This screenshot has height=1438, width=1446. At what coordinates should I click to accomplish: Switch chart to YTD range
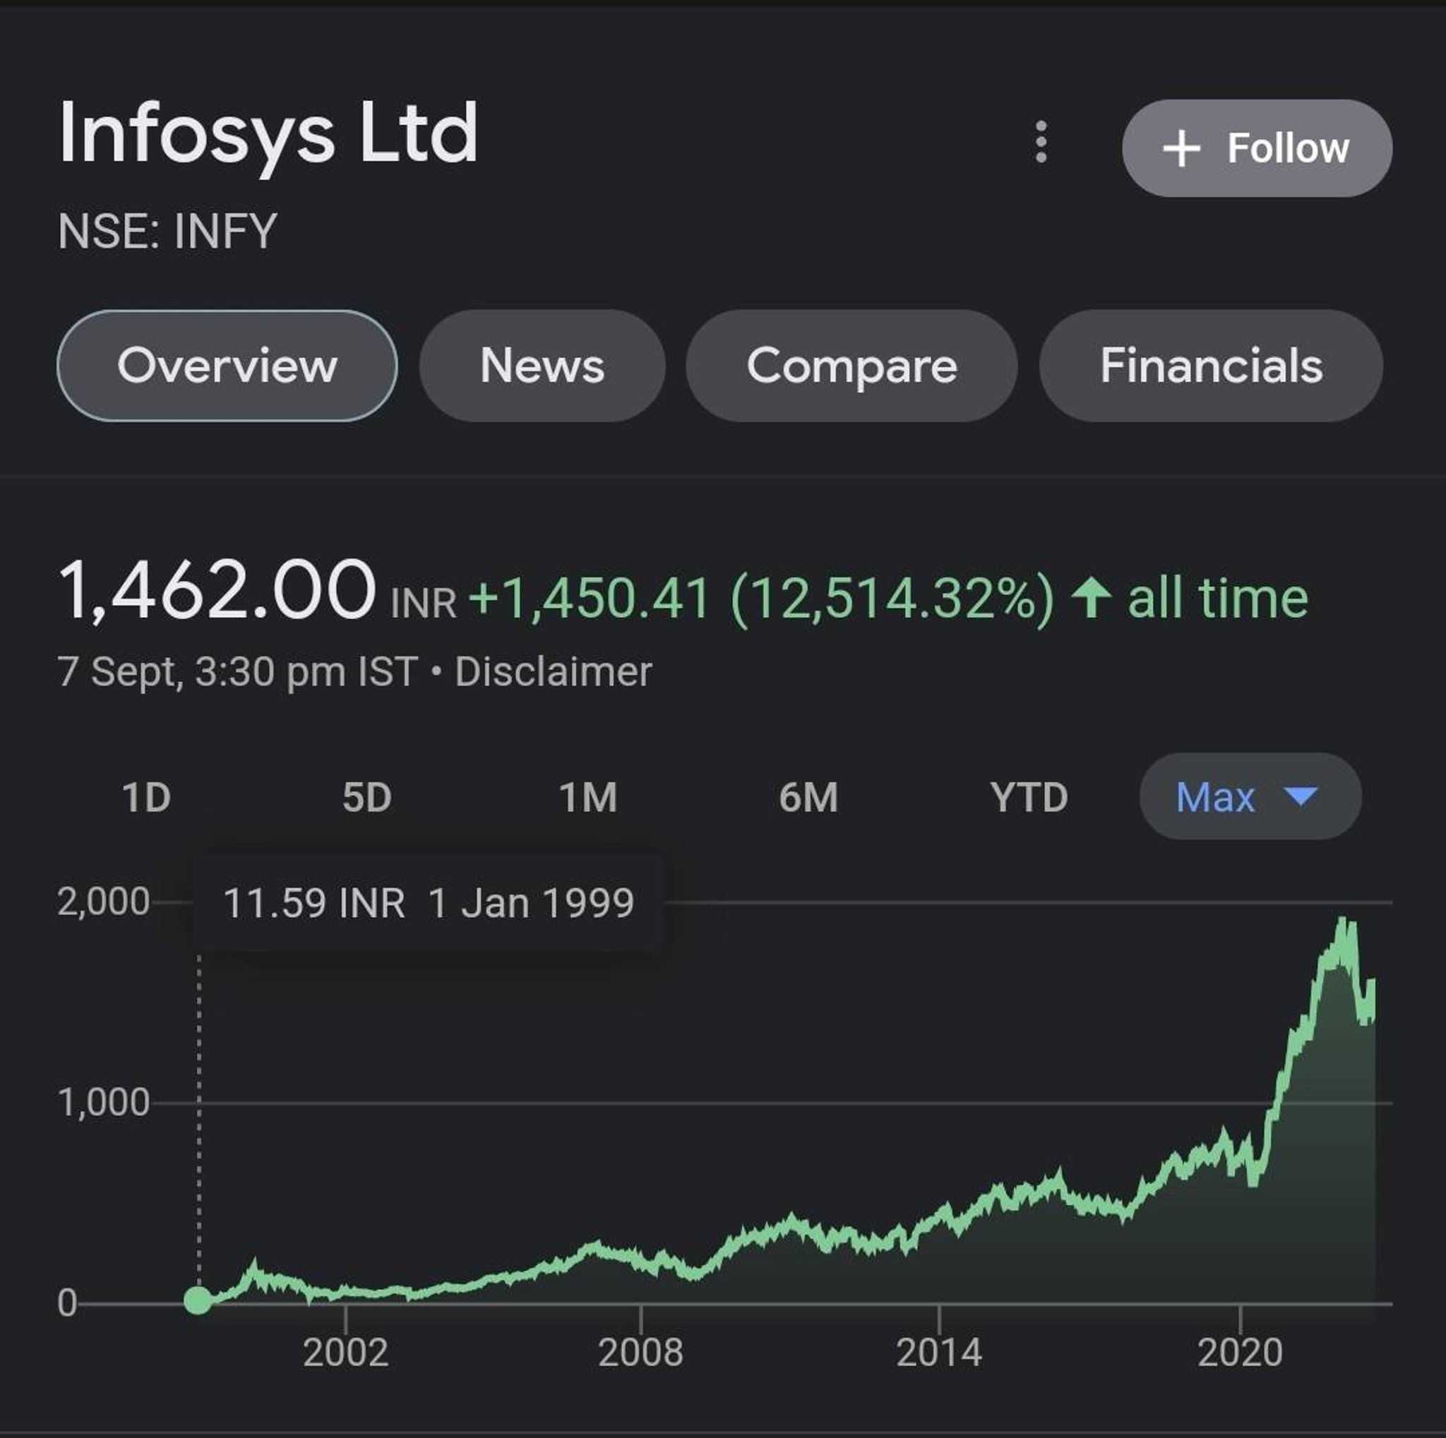1029,797
